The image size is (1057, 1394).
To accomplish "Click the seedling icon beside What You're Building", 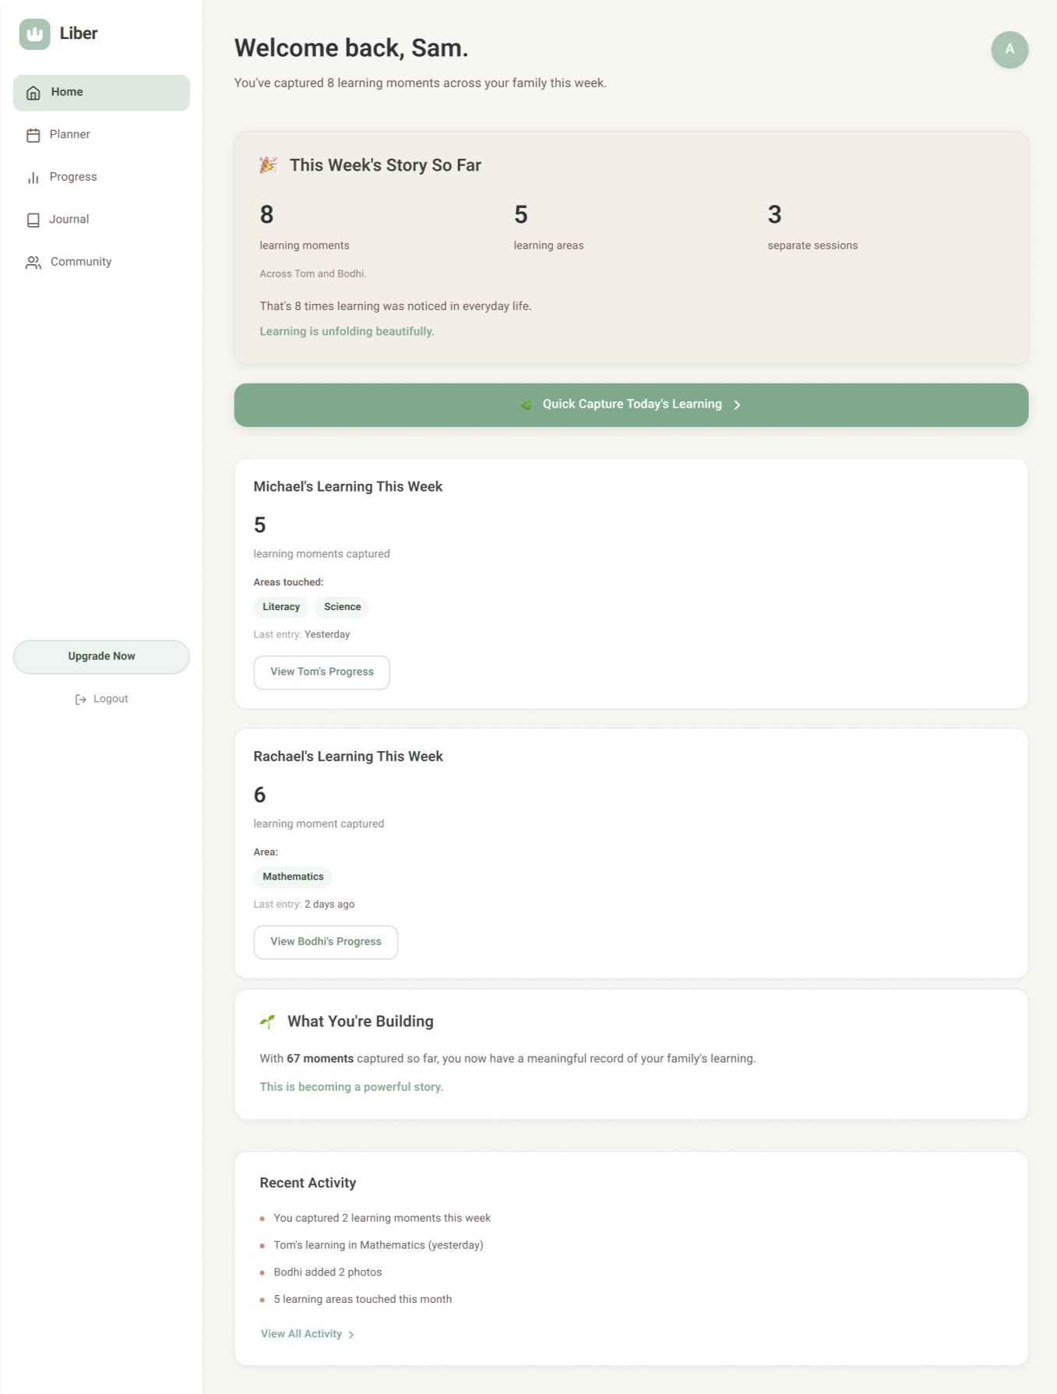I will (267, 1022).
